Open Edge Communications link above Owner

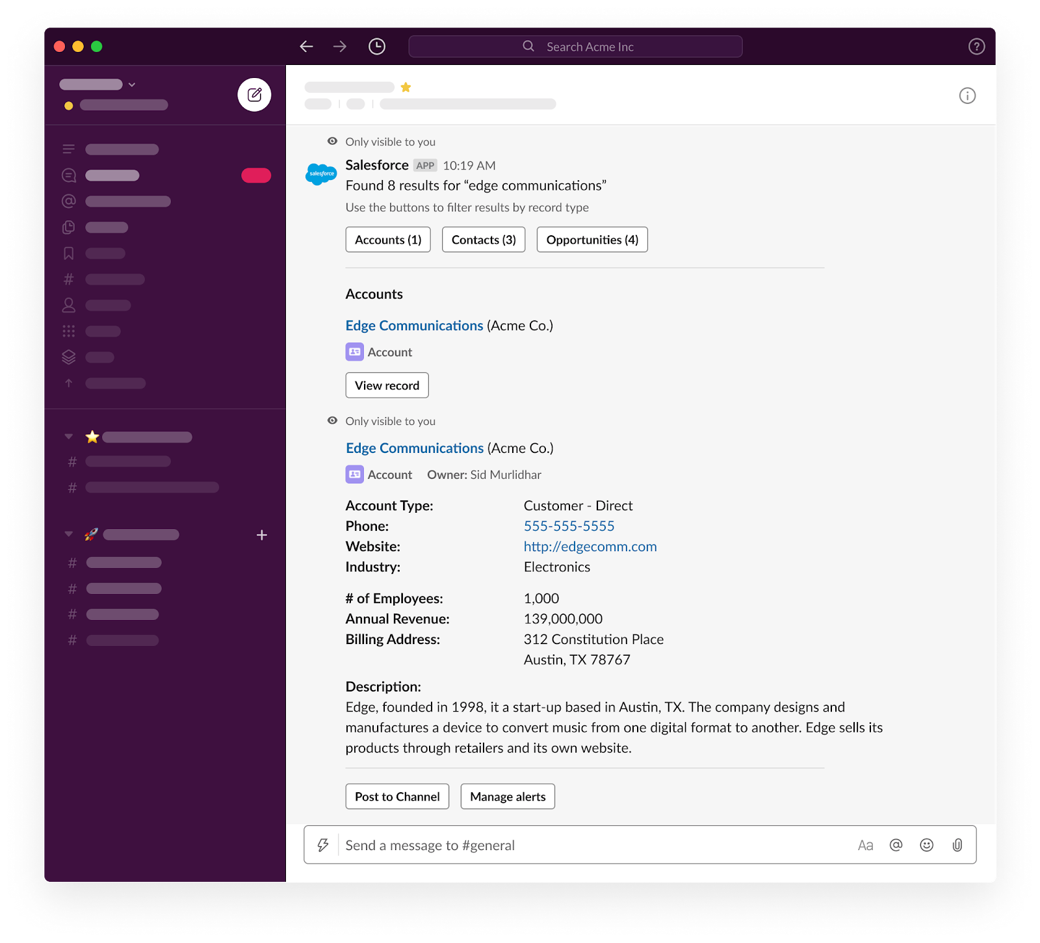[415, 448]
